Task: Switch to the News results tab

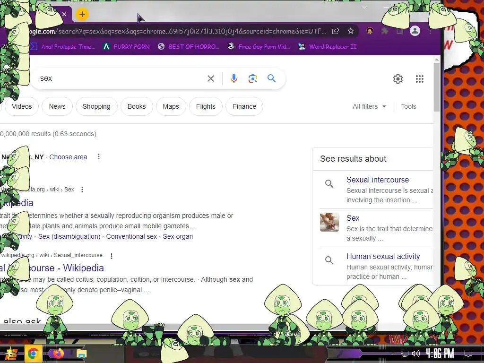Action: tap(57, 106)
